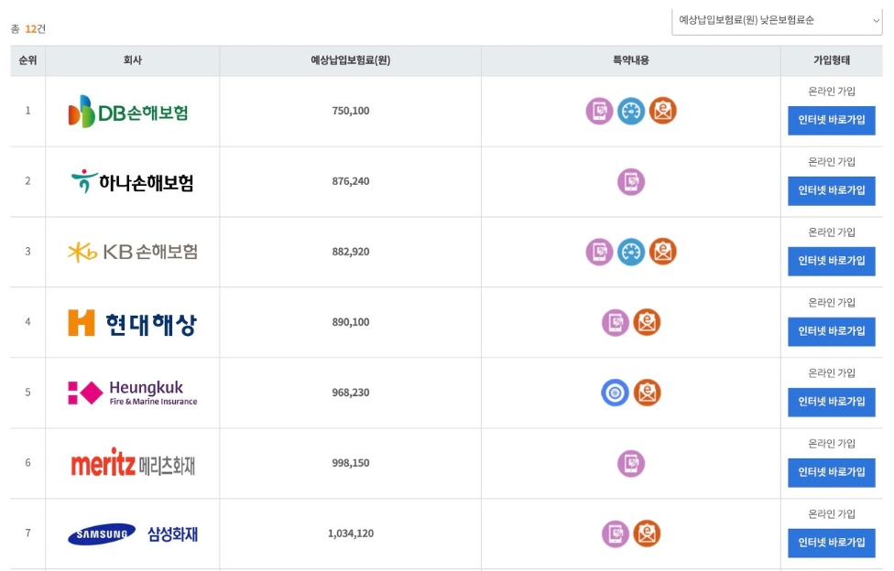Click the orange e-mail icon in 삼성화재 row
This screenshot has width=894, height=571.
647,533
